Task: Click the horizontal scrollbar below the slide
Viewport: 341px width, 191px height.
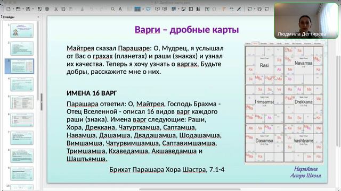Action: pyautogui.click(x=190, y=189)
